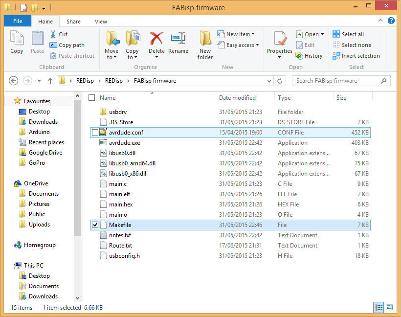Open the address bar history dropdown
401x317 pixels.
269,81
